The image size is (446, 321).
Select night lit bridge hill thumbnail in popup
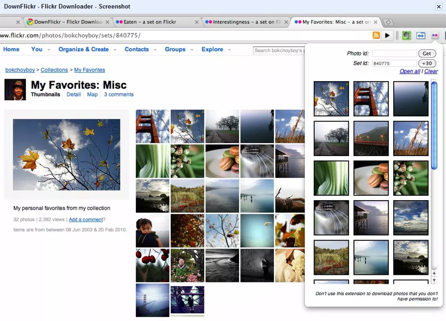coord(371,138)
